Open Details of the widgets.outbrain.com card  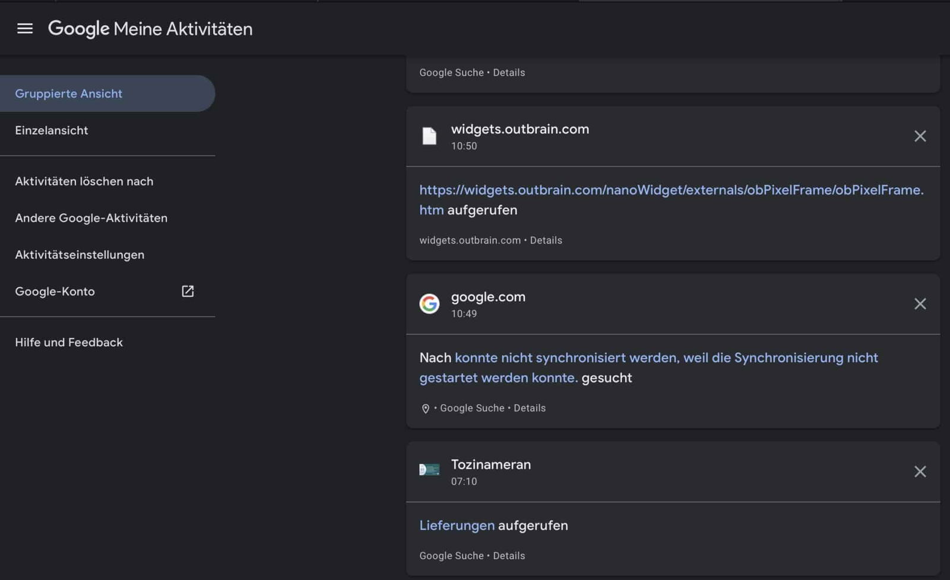click(x=546, y=240)
